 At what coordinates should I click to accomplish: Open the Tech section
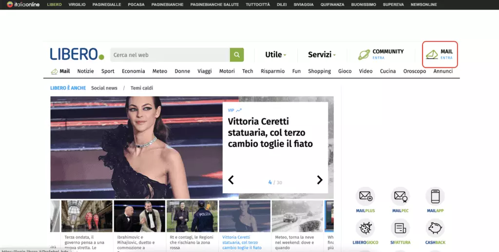click(x=248, y=71)
